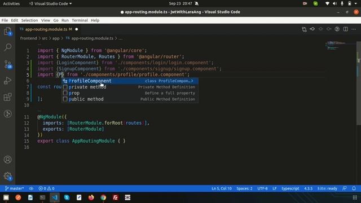This screenshot has height=203, width=361.
Task: Open the clock showing Sep 23 20:47
Action: click(180, 3)
